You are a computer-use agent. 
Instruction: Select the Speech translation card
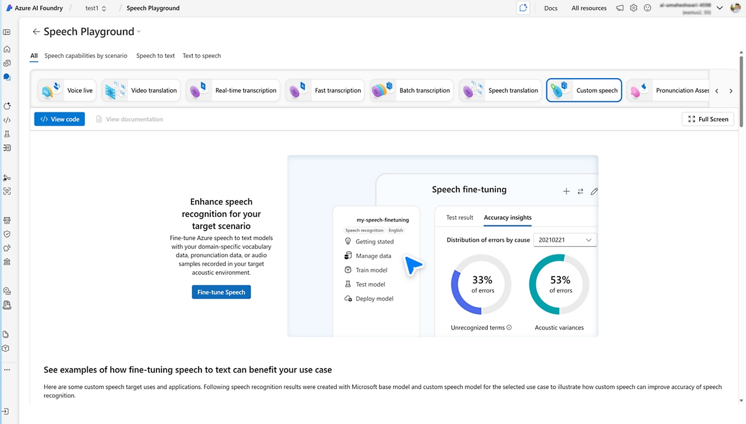[500, 90]
